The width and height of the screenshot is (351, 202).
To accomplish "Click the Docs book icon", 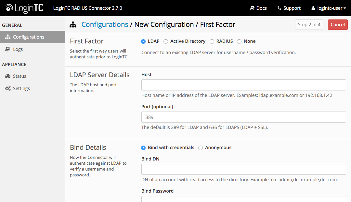I will pyautogui.click(x=252, y=8).
